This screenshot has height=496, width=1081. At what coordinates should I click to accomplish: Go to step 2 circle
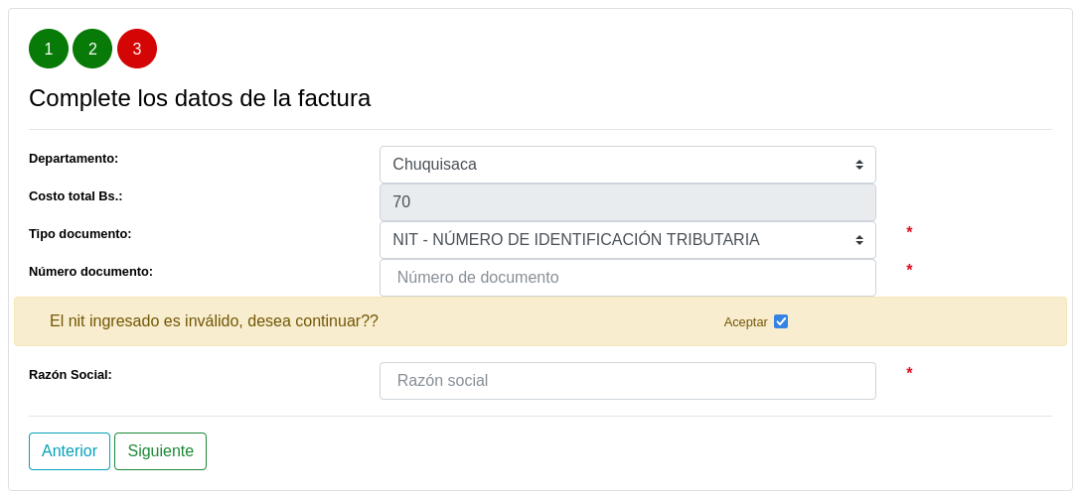[92, 49]
